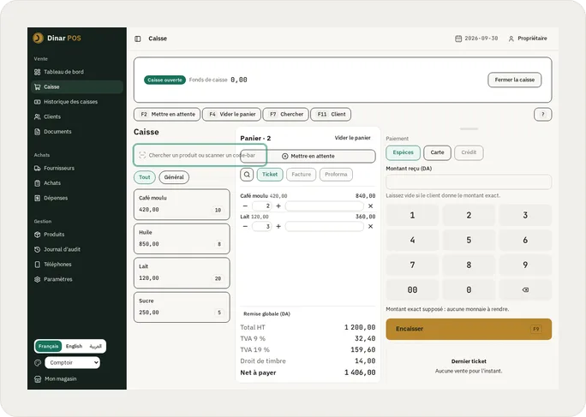
Task: Click the Encaisser button
Action: (x=469, y=329)
